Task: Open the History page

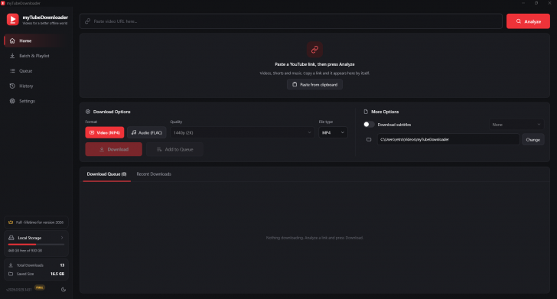Action: point(36,86)
